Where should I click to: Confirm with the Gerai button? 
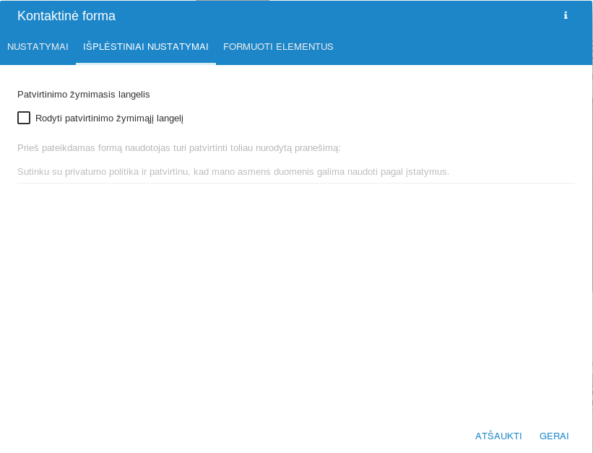click(554, 436)
